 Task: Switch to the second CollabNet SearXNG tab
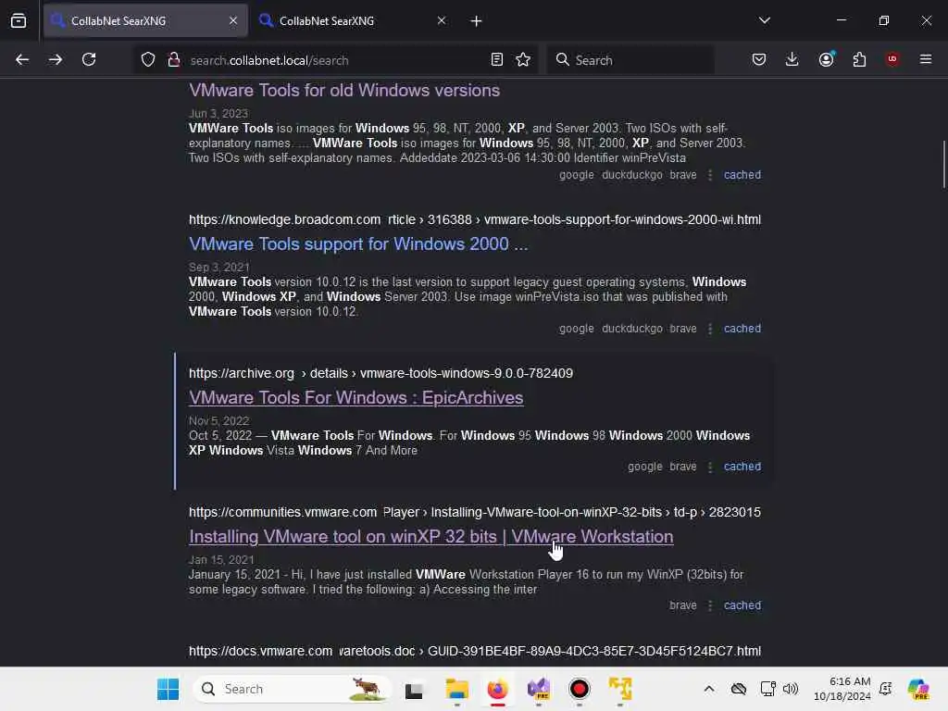click(354, 21)
